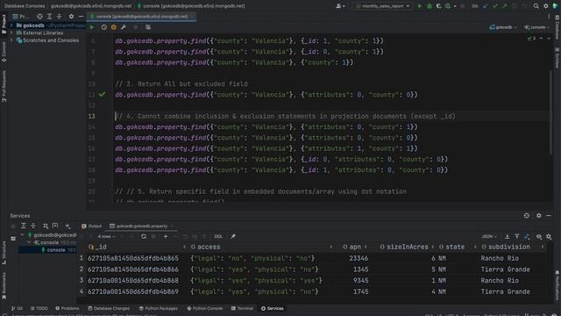
Task: Click green checkmark gutter on line 11
Action: (x=102, y=95)
